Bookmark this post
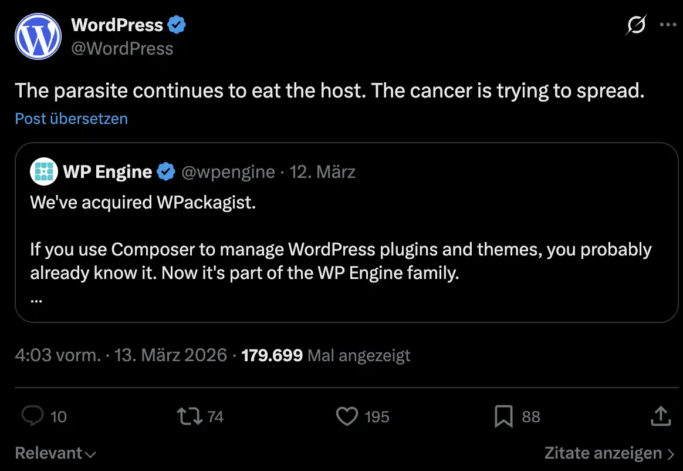This screenshot has width=683, height=471. [503, 416]
